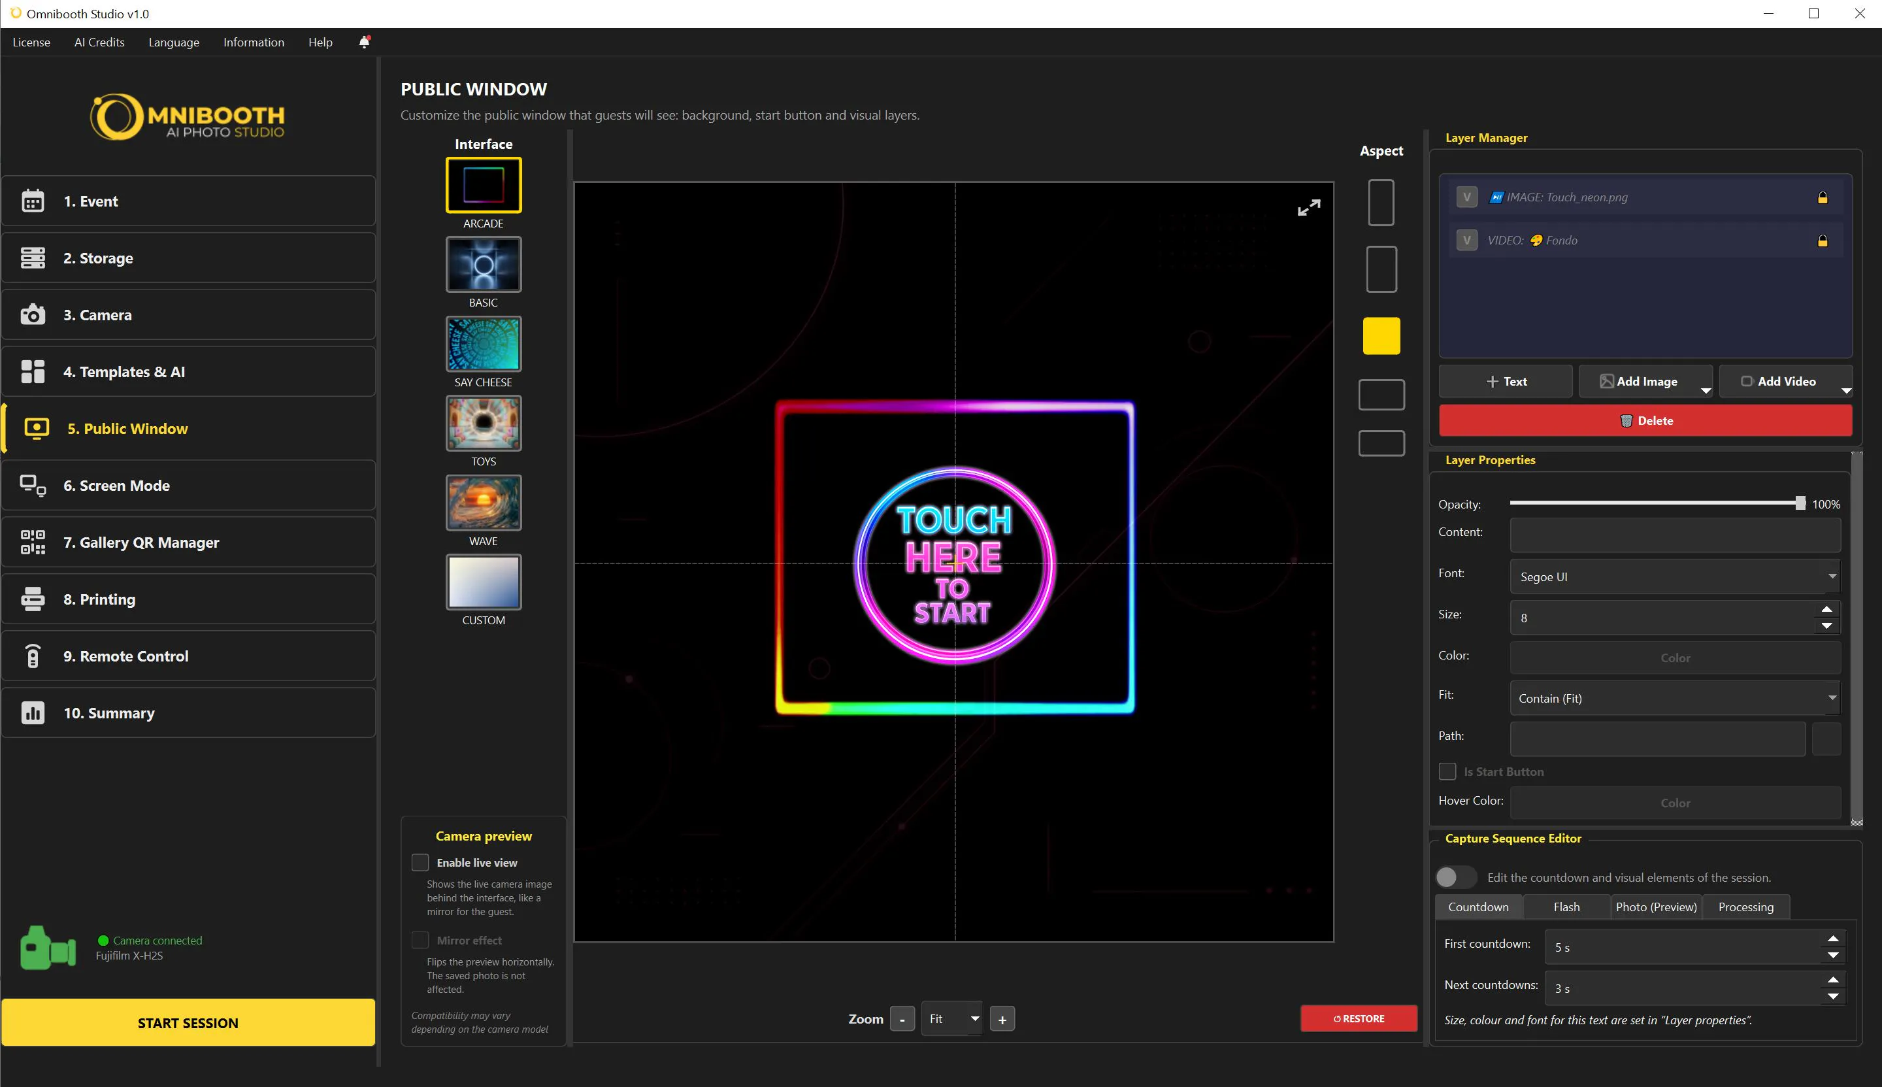Open the Zoom level Fit dropdown
Image resolution: width=1882 pixels, height=1087 pixels.
[951, 1018]
